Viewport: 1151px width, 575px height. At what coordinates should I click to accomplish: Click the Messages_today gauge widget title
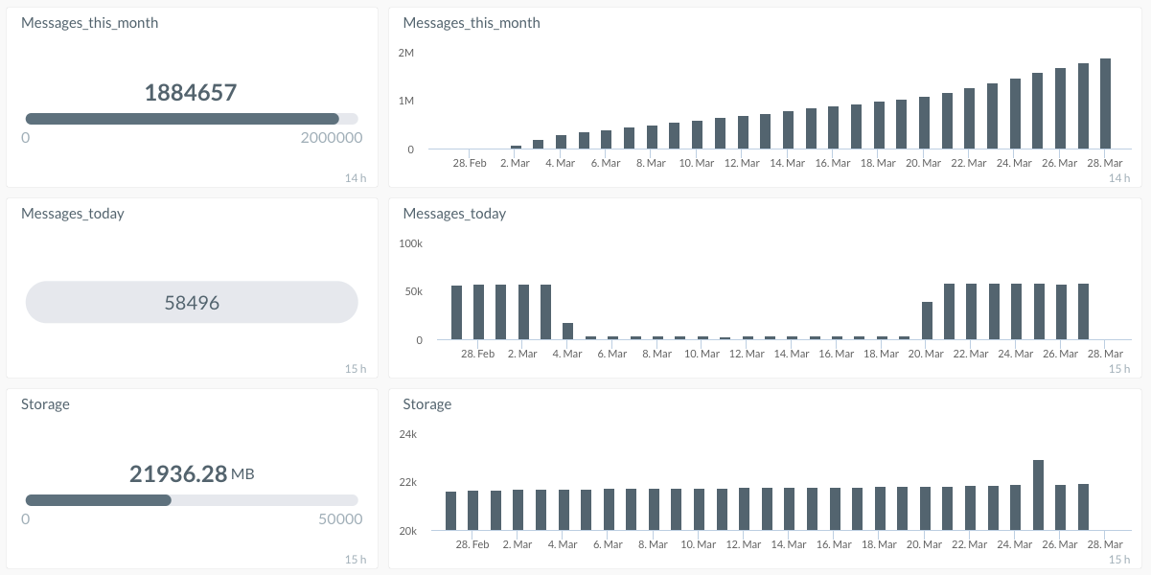tap(73, 214)
